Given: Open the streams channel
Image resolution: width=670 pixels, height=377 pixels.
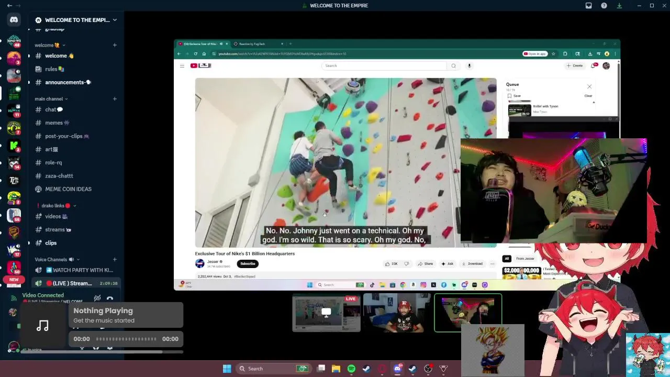Looking at the screenshot, I should pos(76,229).
